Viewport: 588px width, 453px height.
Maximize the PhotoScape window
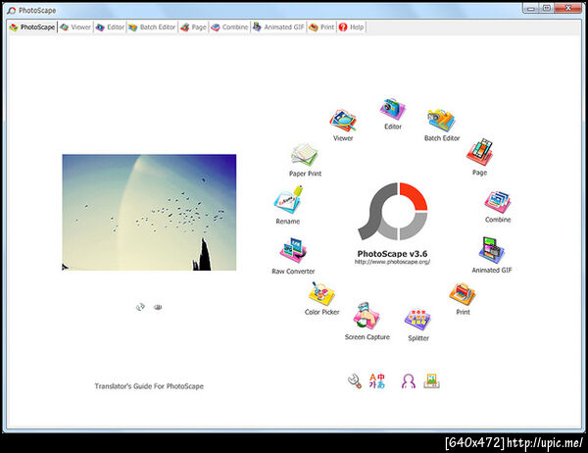point(547,8)
